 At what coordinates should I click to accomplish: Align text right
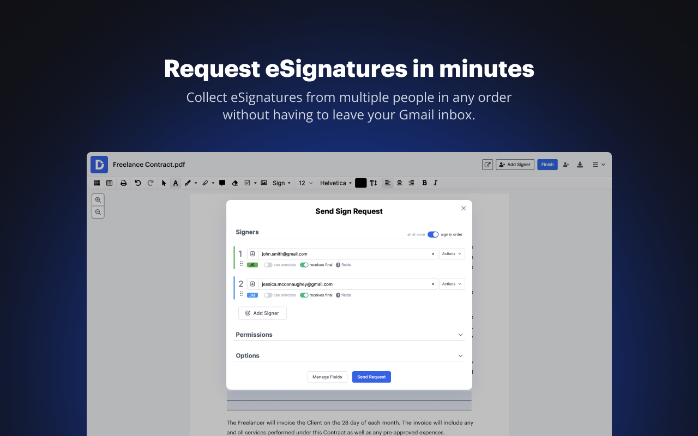tap(411, 183)
